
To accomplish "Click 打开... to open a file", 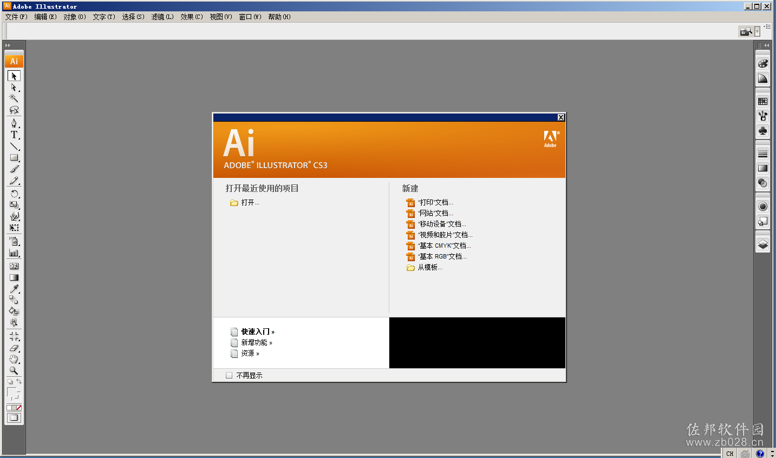I will tap(245, 203).
